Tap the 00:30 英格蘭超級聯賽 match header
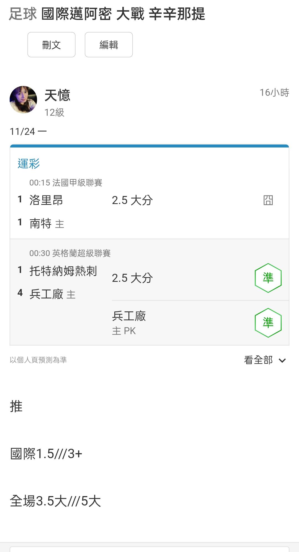Viewport: 299px width, 552px height. click(x=70, y=253)
